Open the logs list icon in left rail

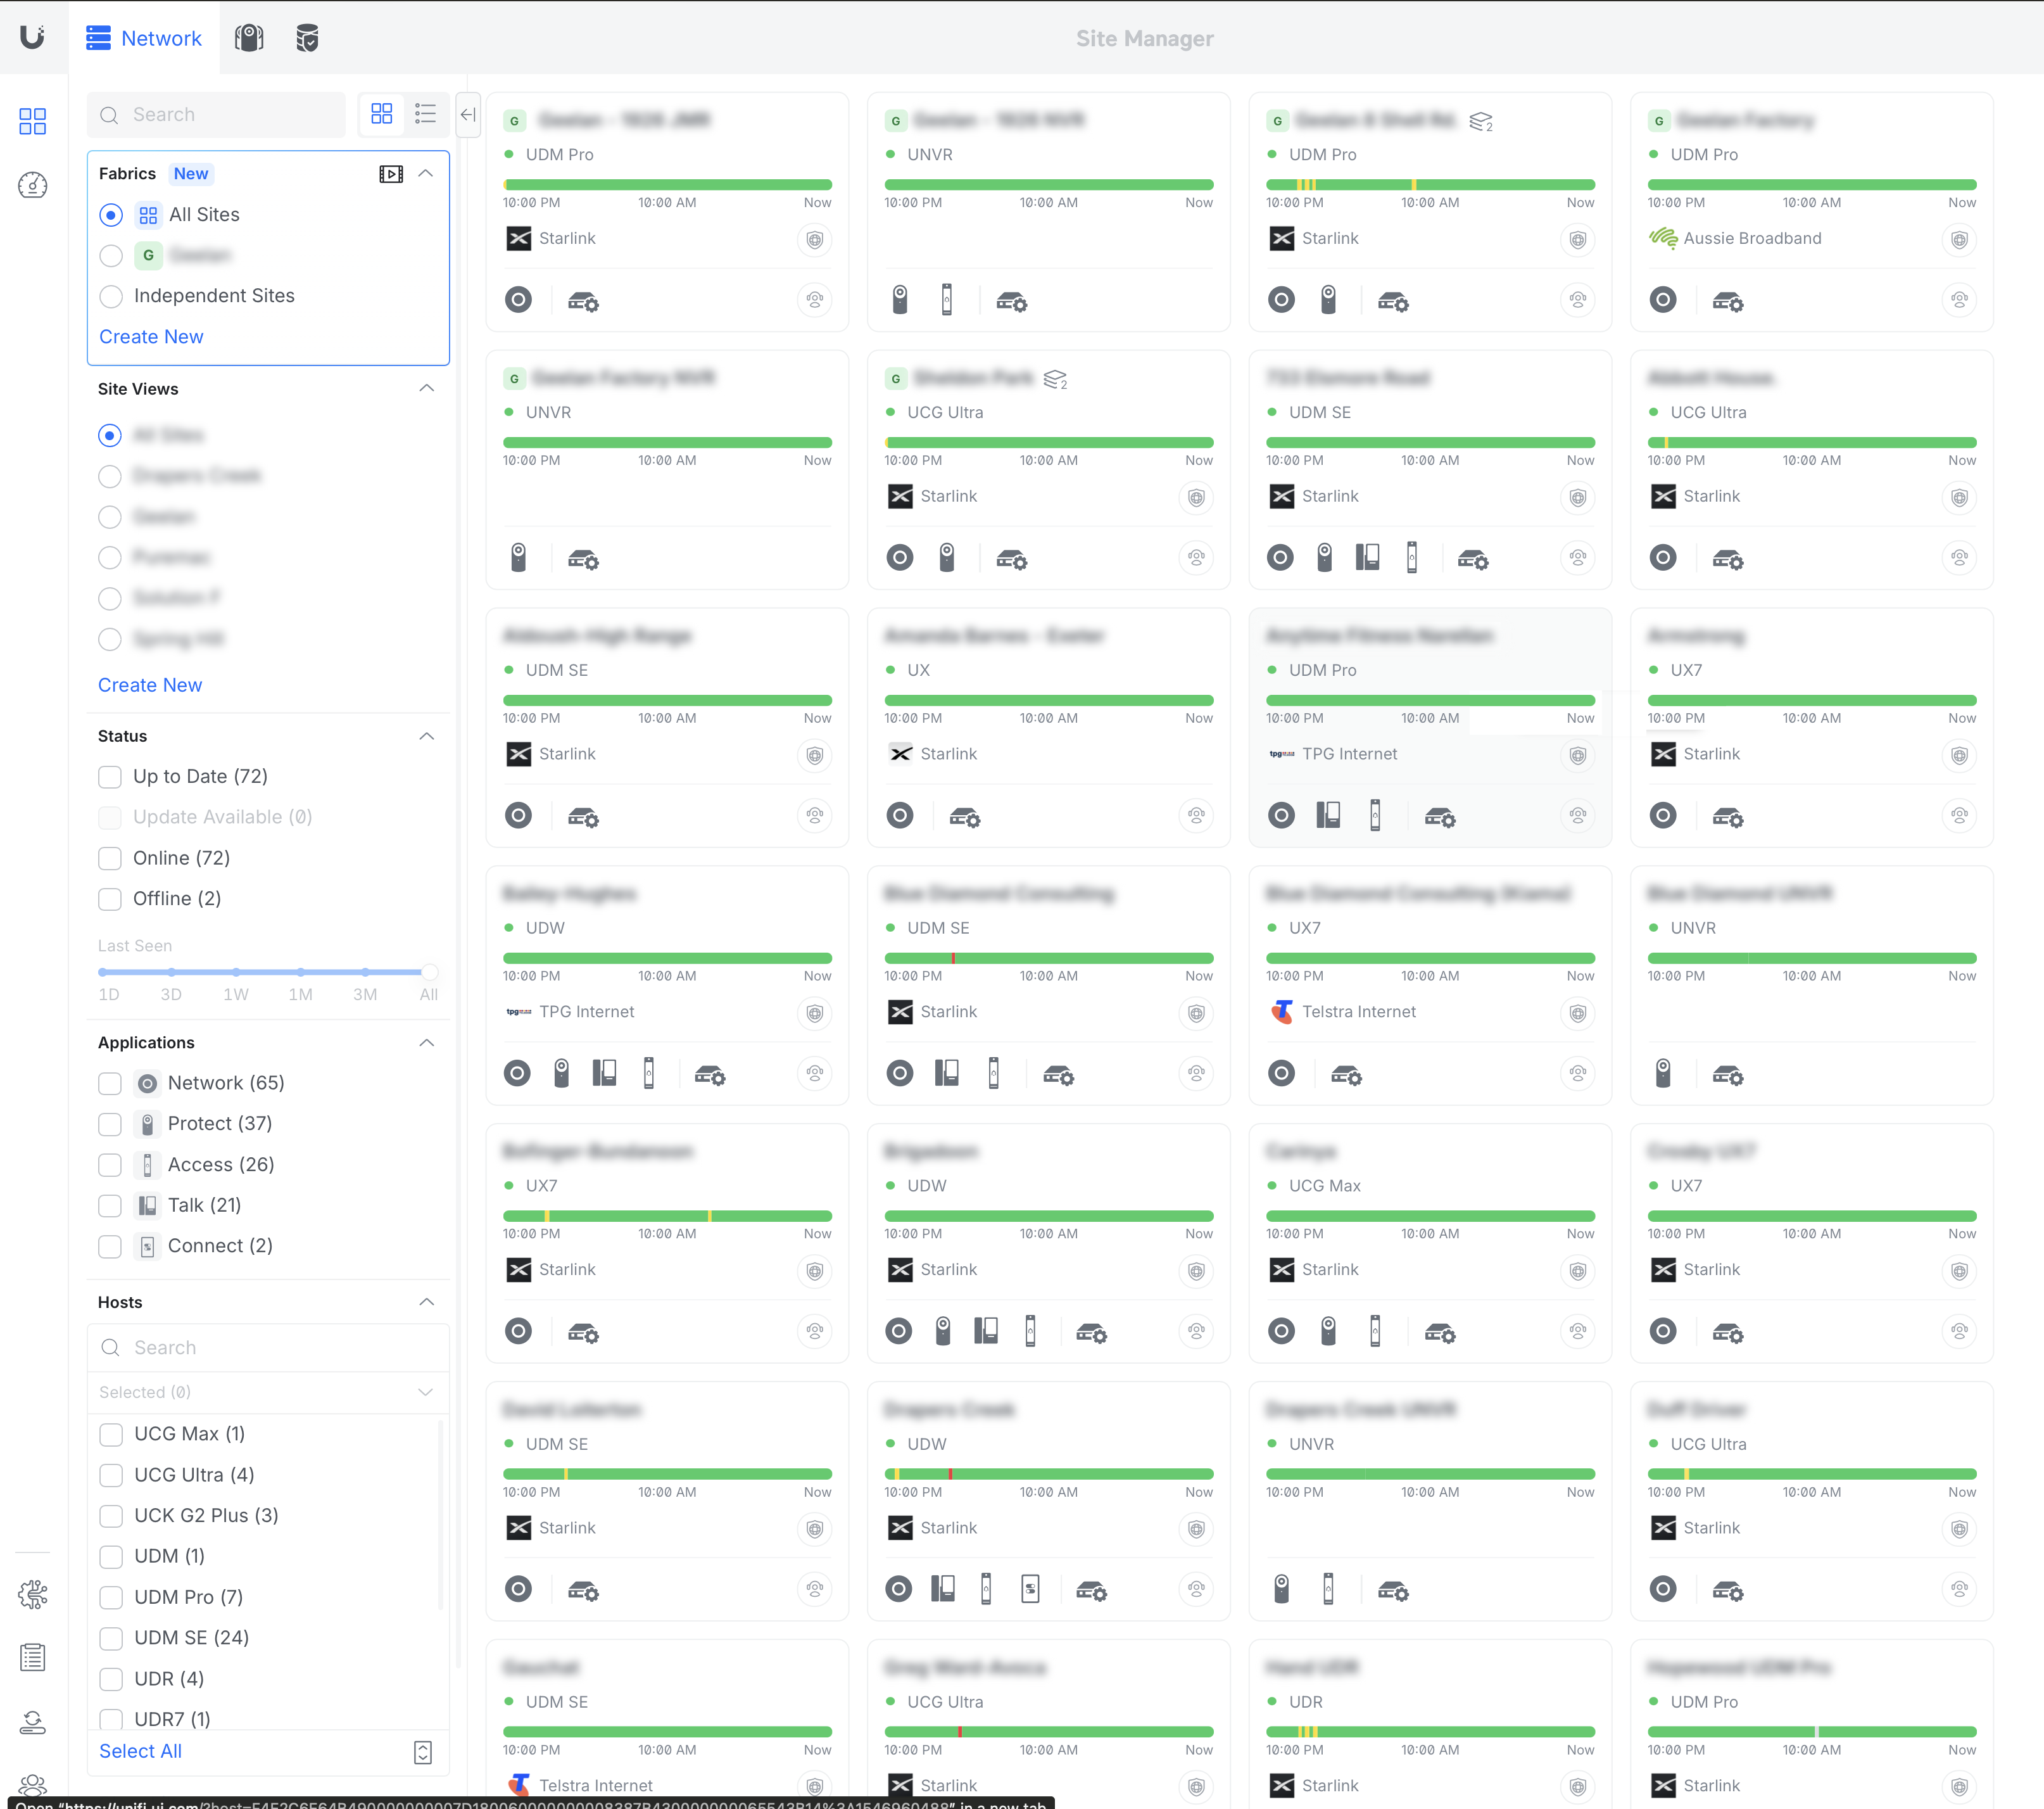[33, 1658]
